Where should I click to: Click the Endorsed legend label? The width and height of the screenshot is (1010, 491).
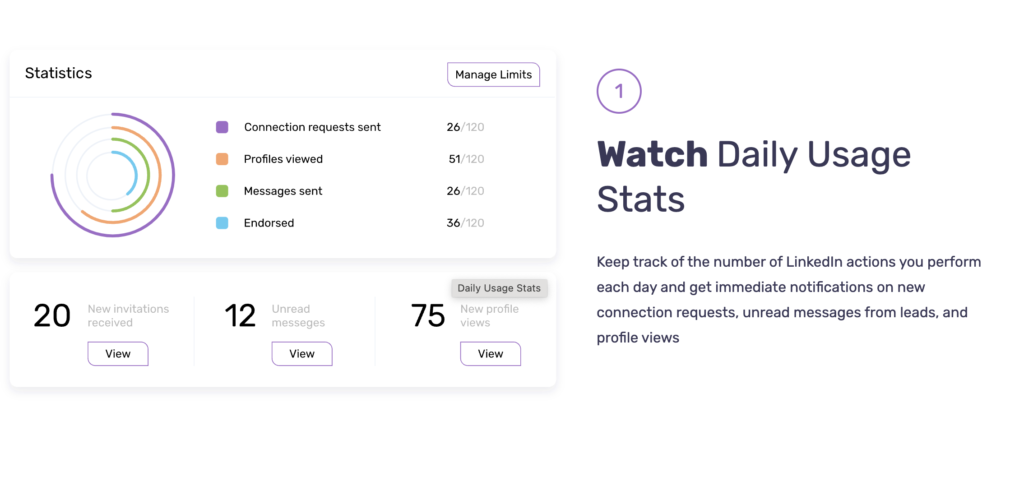coord(269,223)
